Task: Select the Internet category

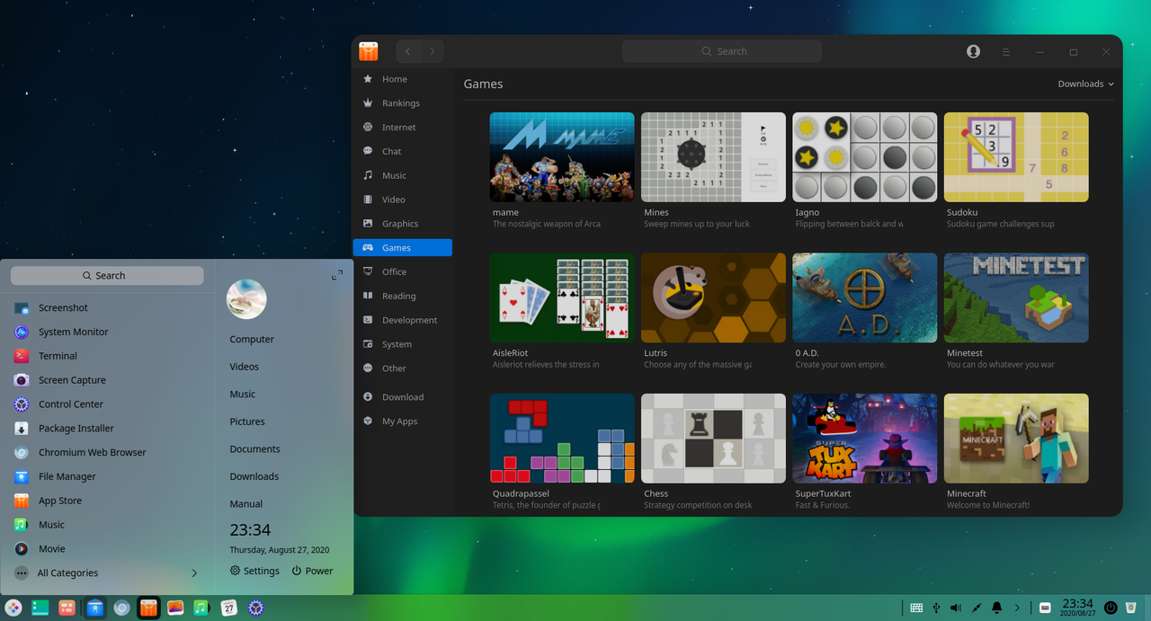Action: click(402, 128)
